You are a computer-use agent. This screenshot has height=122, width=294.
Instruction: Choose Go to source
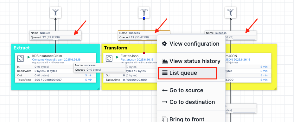point(182,90)
